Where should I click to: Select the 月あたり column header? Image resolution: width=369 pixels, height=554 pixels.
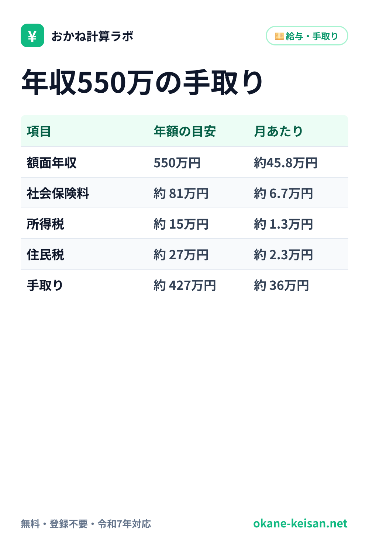pos(279,131)
